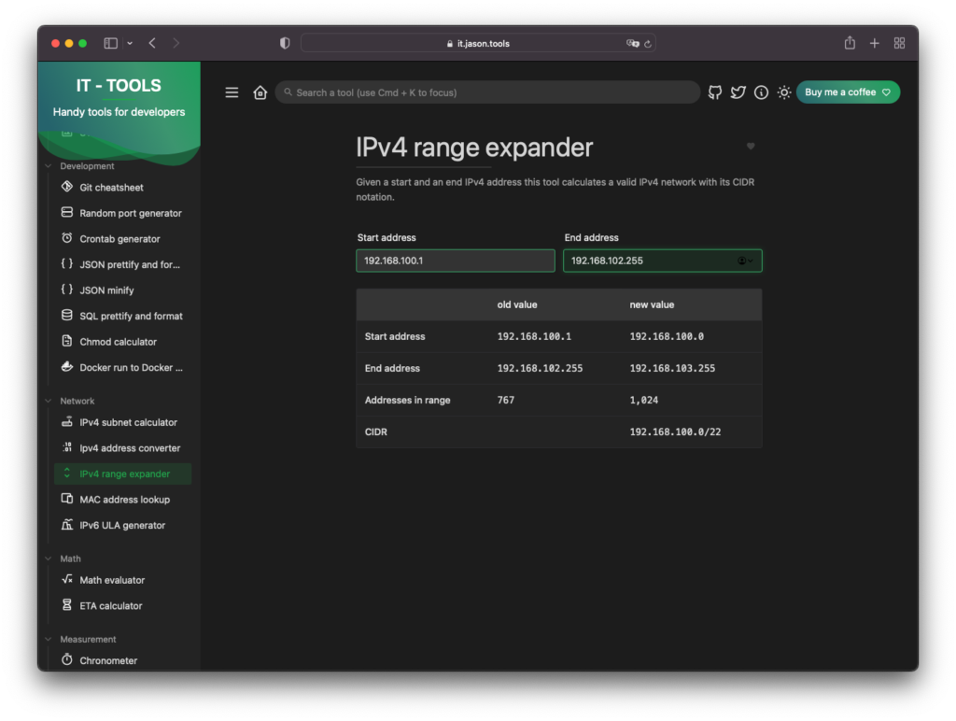This screenshot has width=956, height=721.
Task: Open Ipv4 address converter tool
Action: (122, 447)
